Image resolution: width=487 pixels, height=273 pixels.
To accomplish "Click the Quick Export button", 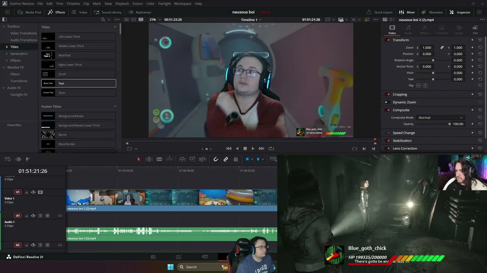I will 379,12.
